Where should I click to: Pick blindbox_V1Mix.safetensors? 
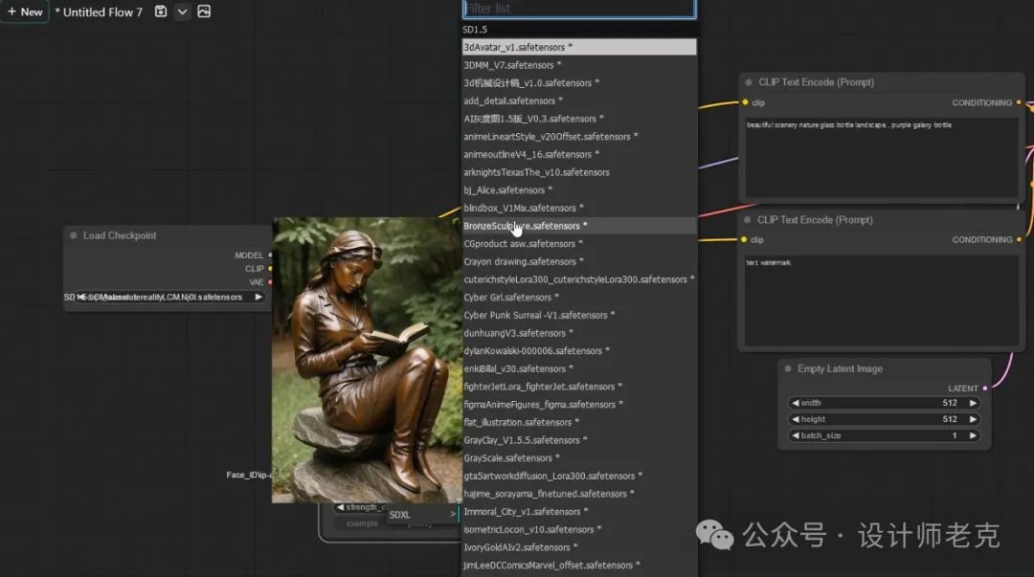[x=579, y=208]
